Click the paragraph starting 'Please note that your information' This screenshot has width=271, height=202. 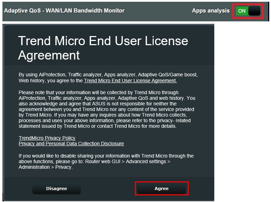pos(107,109)
